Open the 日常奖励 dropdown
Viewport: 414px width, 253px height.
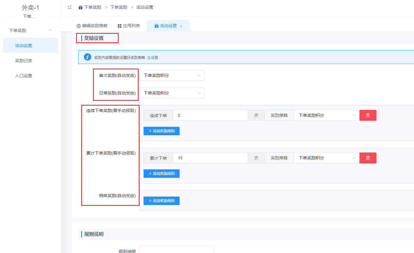tap(172, 93)
